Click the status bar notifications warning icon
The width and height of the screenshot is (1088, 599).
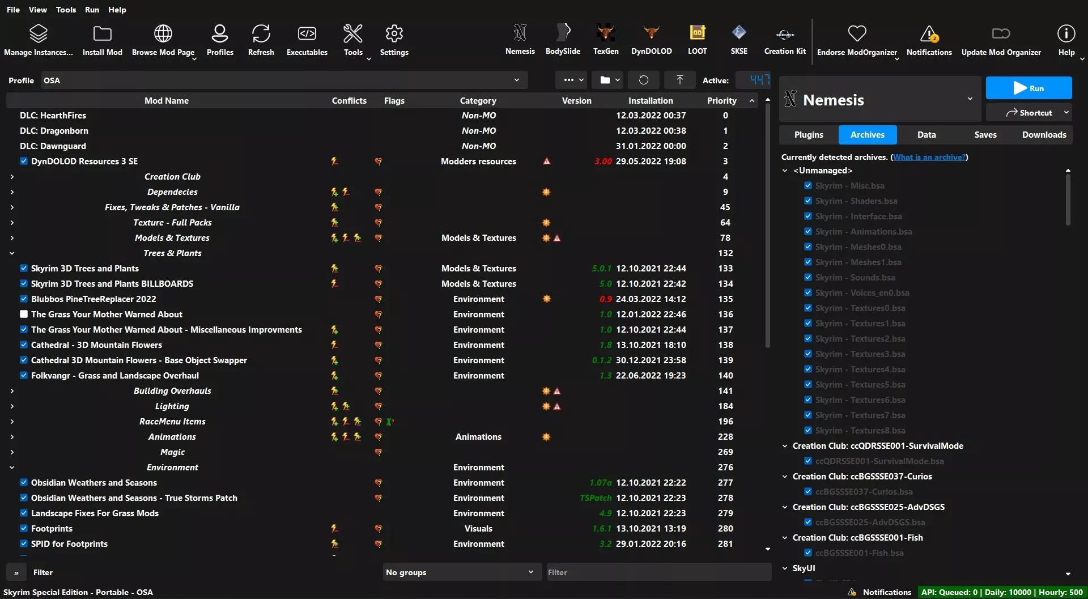852,592
